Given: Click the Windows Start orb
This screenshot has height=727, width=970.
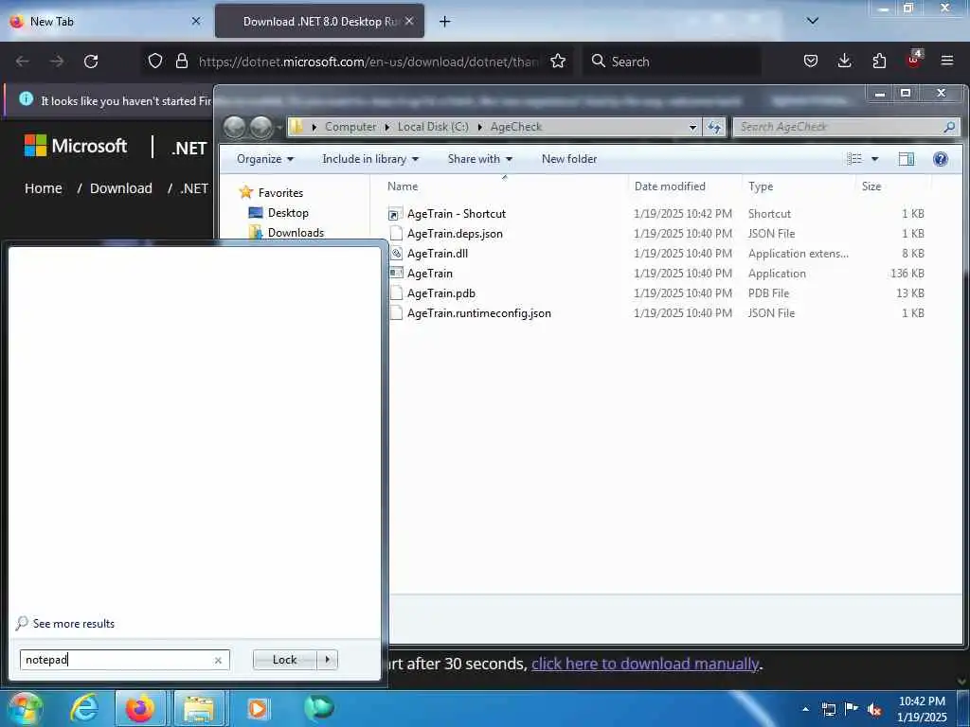Looking at the screenshot, I should tap(25, 708).
